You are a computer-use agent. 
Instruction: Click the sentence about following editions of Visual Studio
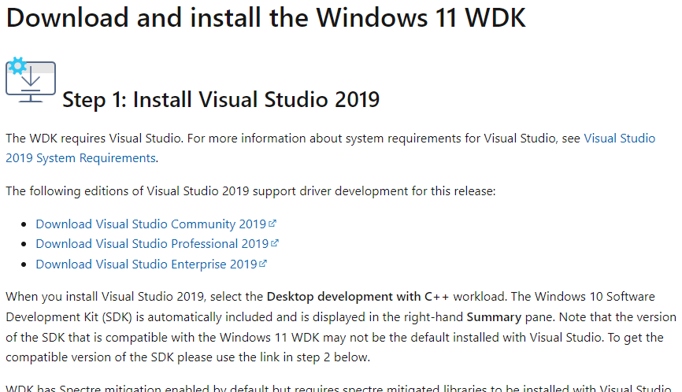coord(250,191)
